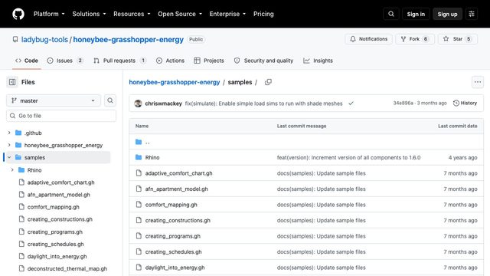This screenshot has width=490, height=276.
Task: Open commit History link
Action: coord(465,103)
